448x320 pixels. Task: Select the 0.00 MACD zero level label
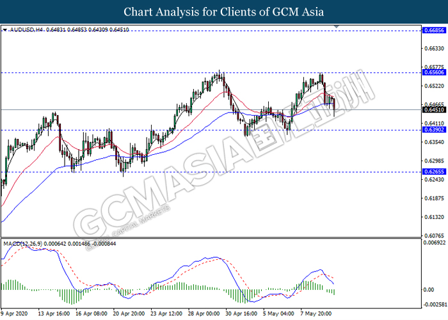pyautogui.click(x=428, y=289)
